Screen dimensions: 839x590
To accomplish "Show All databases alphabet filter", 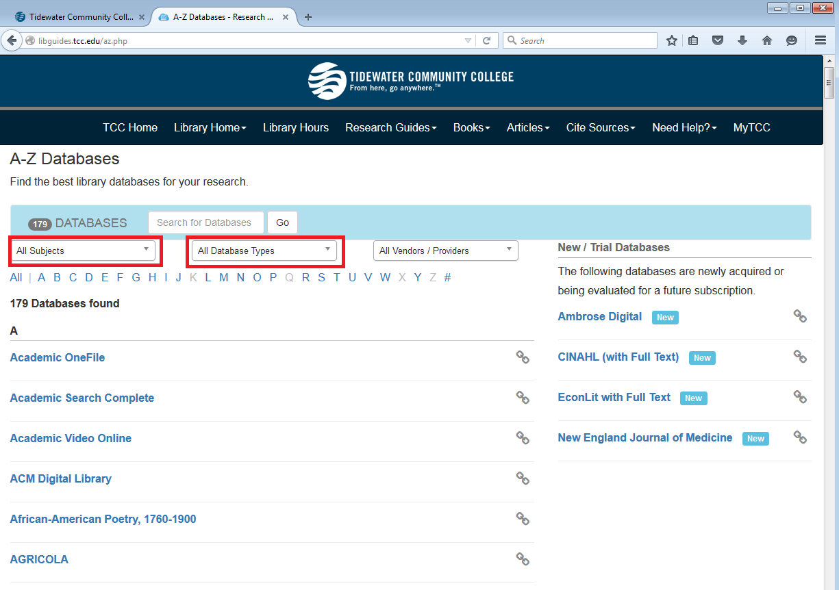I will (16, 277).
